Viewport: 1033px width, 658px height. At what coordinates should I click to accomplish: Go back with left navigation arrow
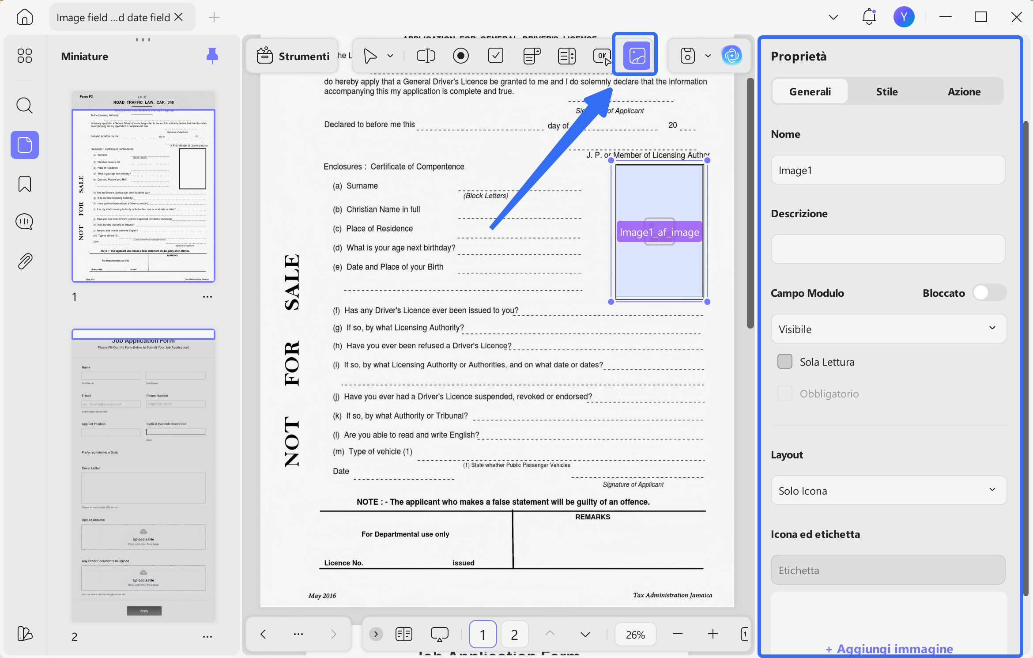(263, 634)
